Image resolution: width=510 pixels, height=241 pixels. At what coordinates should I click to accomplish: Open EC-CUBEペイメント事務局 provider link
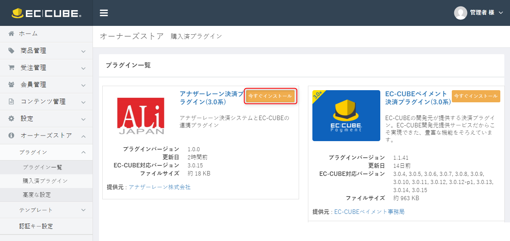(369, 211)
